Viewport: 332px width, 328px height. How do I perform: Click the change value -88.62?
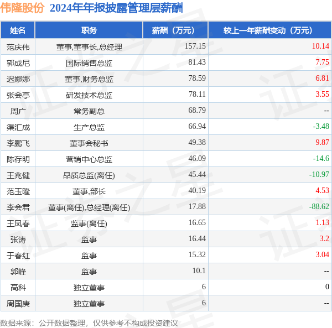click(319, 206)
